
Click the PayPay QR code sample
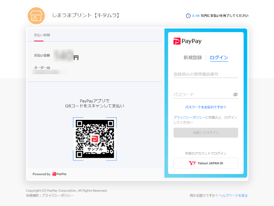point(95,139)
